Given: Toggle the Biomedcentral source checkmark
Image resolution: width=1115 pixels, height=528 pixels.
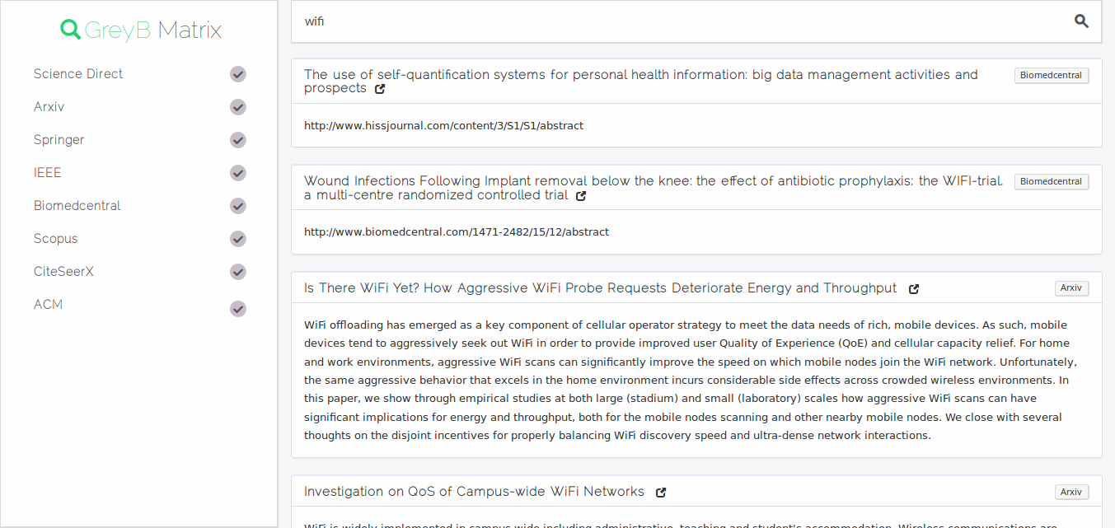Looking at the screenshot, I should click(238, 206).
